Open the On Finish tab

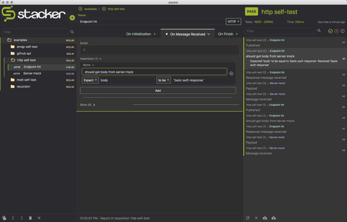pos(228,34)
